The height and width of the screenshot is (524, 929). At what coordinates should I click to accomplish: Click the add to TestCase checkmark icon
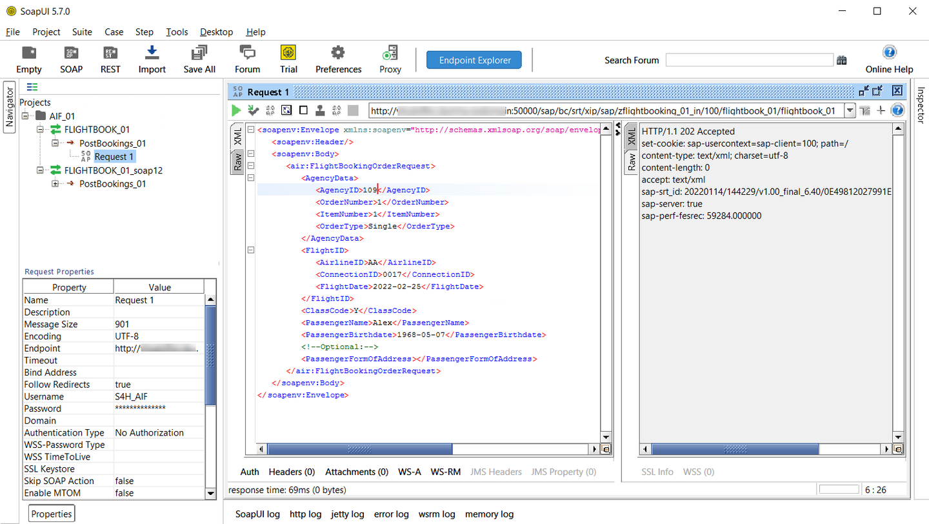point(253,110)
